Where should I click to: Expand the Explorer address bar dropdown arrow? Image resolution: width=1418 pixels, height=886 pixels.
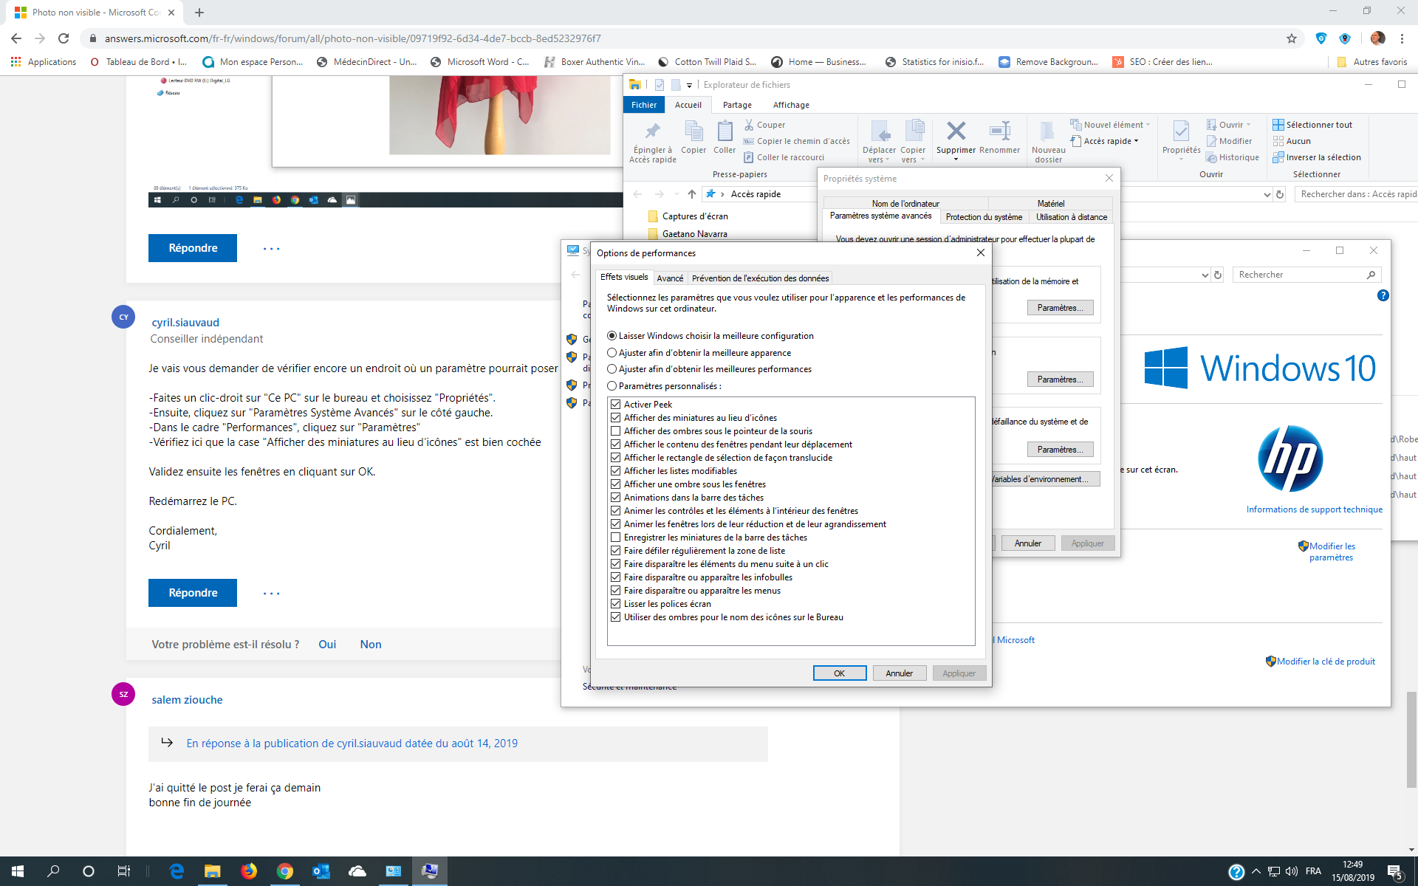(1267, 194)
